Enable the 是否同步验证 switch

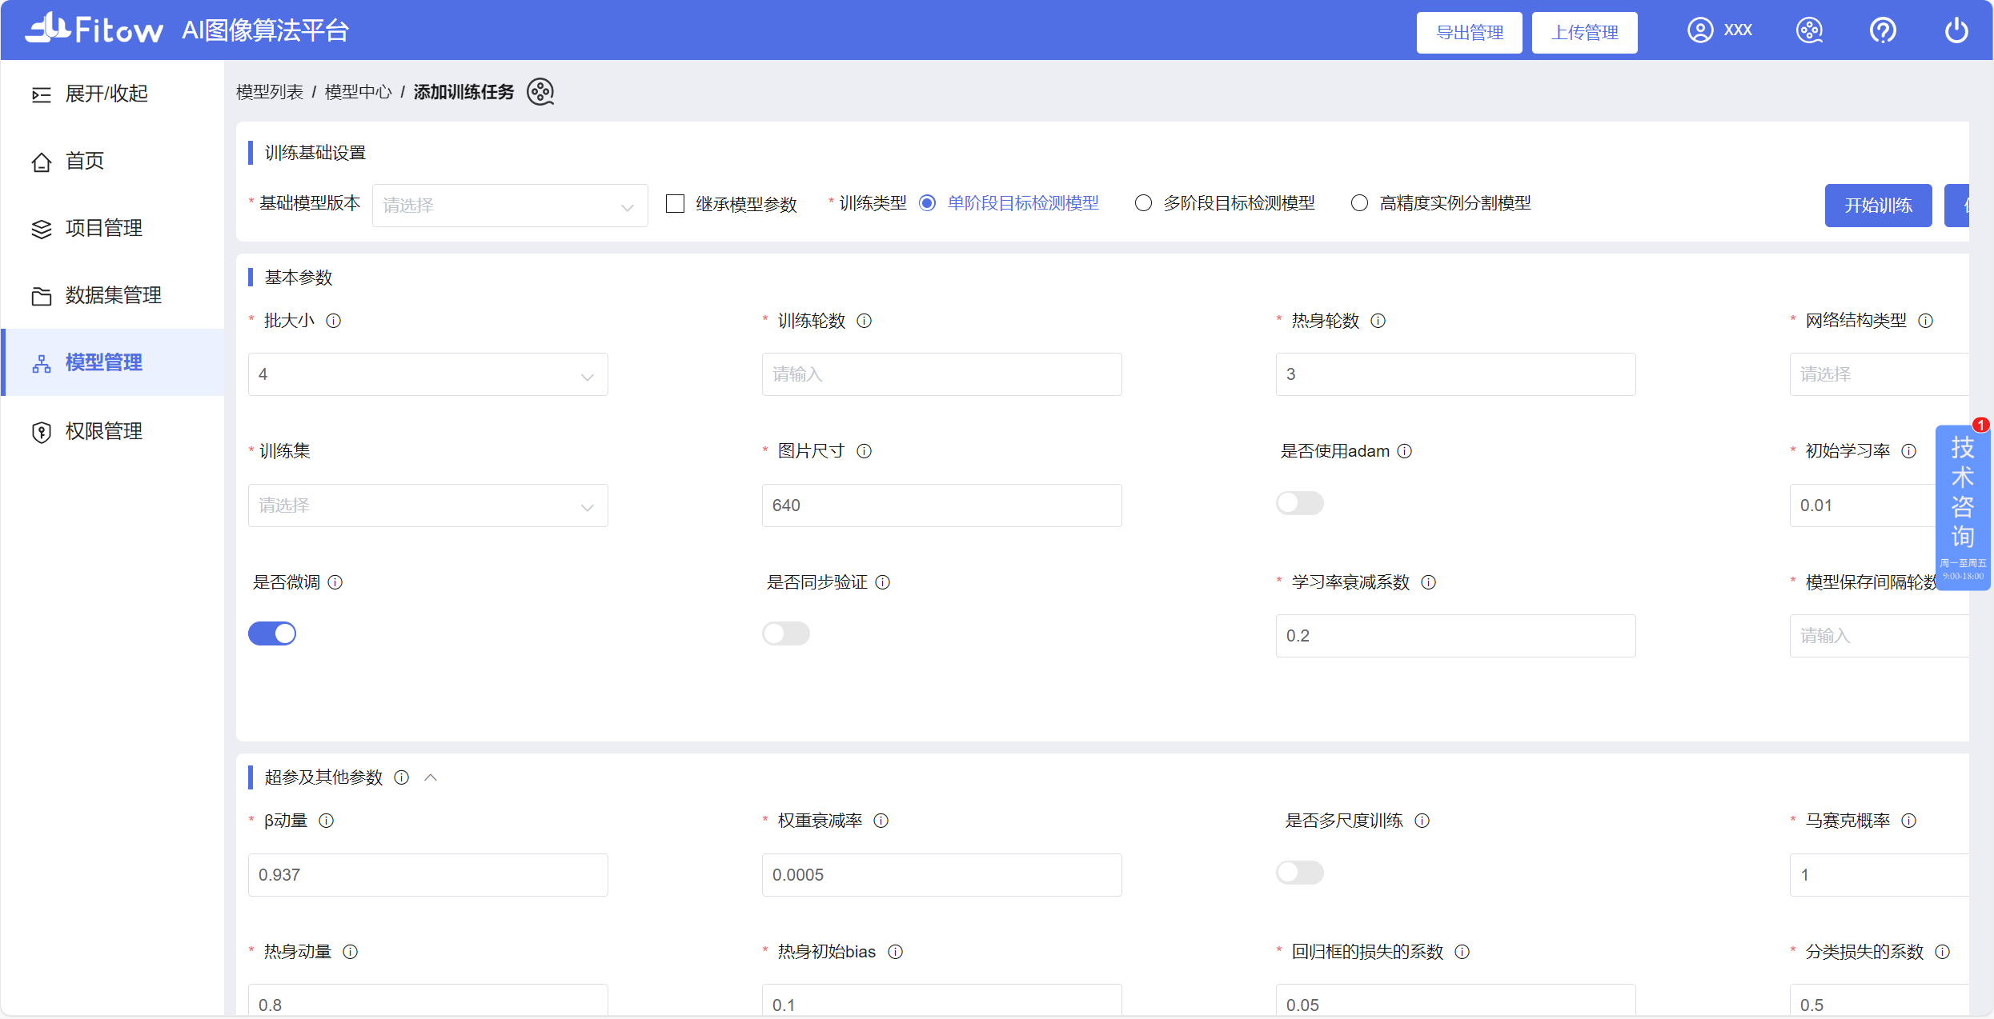pos(786,633)
